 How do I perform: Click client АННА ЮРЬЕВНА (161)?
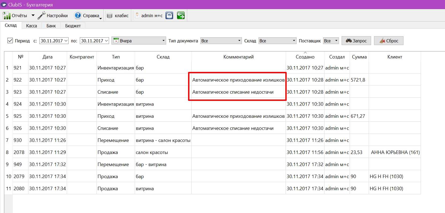tap(395, 152)
